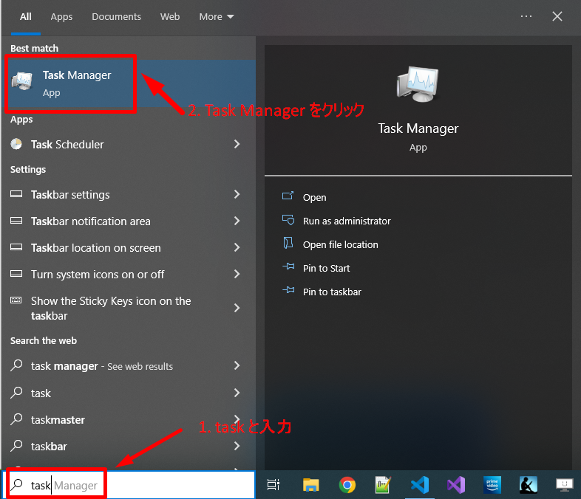The width and height of the screenshot is (581, 499).
Task: Click the magnifier icon beside 'task manager' web result
Action: [16, 365]
